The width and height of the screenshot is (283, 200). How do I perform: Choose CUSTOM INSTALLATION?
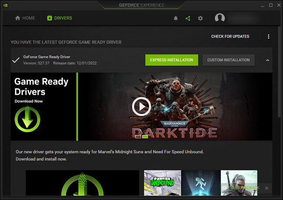229,60
